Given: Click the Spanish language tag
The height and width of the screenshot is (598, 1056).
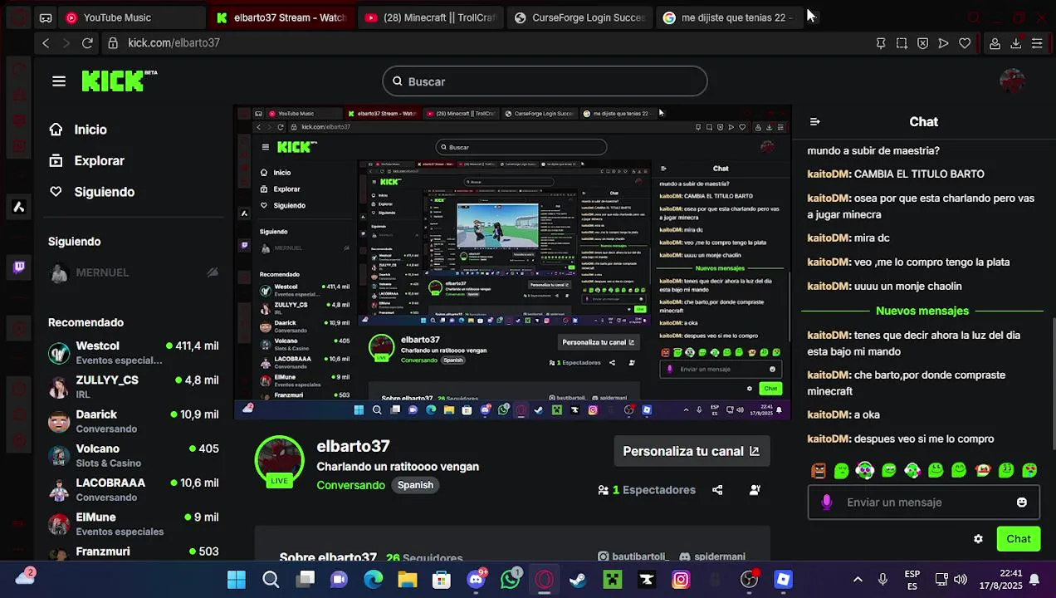Looking at the screenshot, I should [x=415, y=485].
